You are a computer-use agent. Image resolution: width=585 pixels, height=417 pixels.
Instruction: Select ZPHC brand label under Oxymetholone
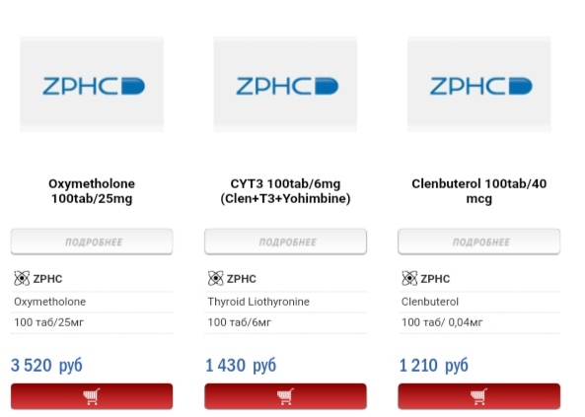[x=47, y=279]
